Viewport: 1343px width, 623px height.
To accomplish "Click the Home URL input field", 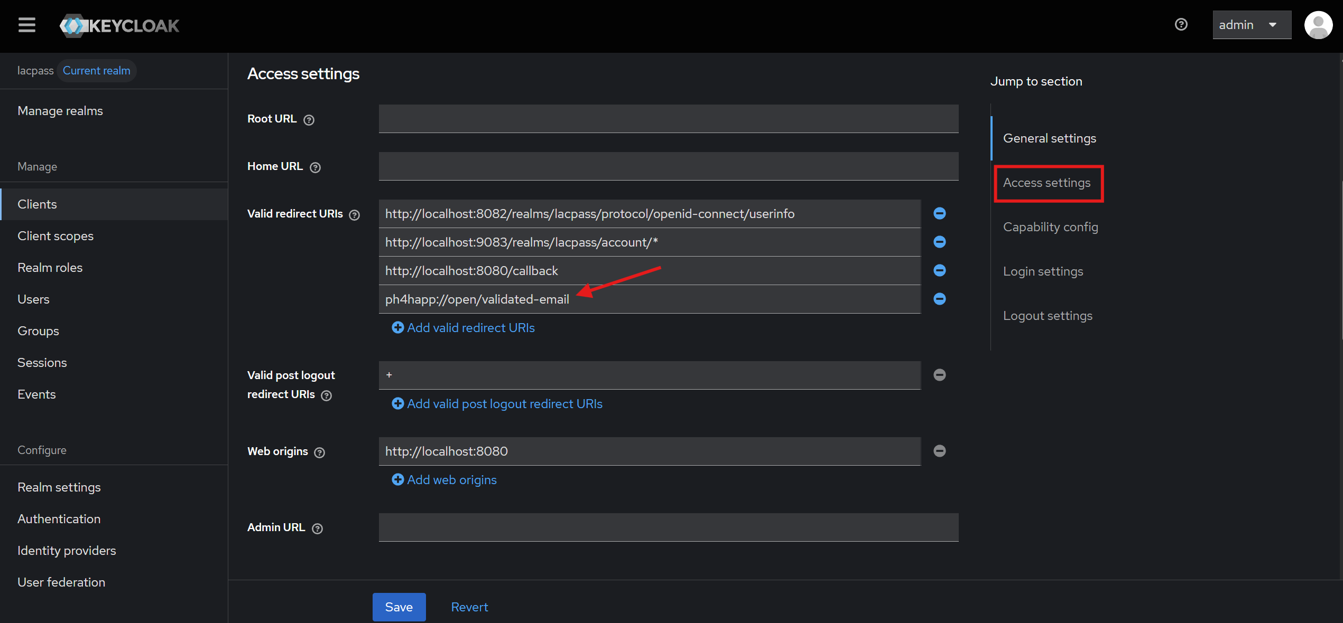I will pos(669,166).
